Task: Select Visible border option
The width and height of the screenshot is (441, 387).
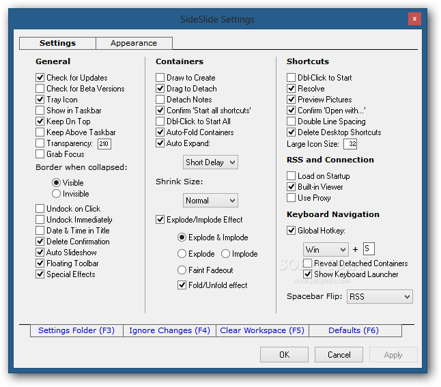Action: click(56, 182)
